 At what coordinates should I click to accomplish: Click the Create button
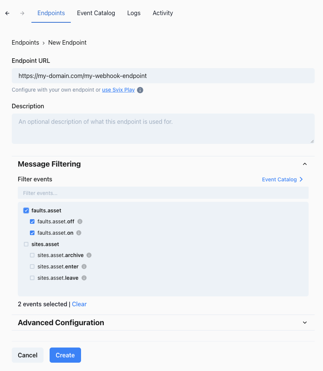click(65, 355)
